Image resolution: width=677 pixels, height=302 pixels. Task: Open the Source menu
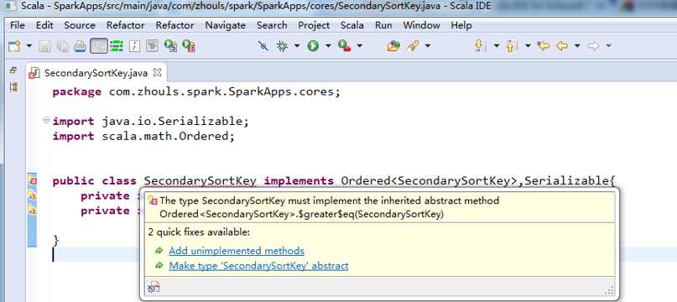80,25
